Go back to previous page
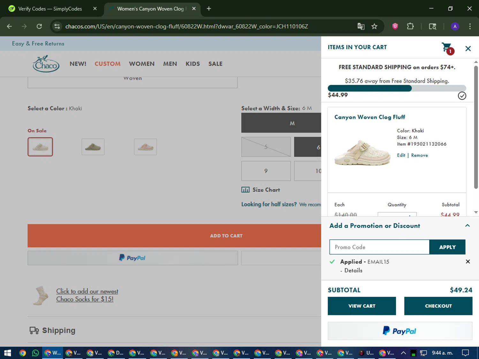479x359 pixels. click(x=9, y=26)
